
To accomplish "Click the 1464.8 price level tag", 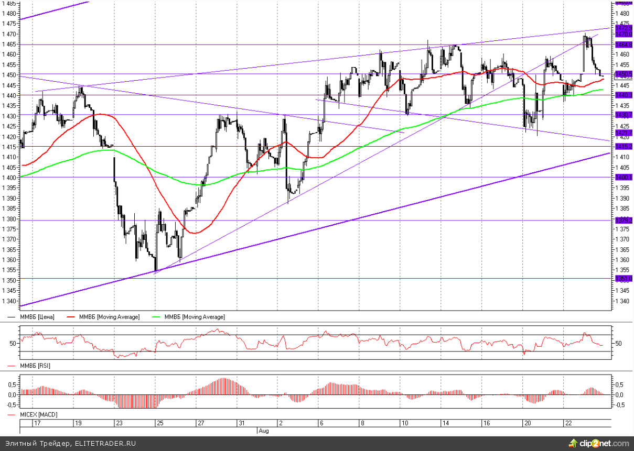I will click(x=624, y=45).
